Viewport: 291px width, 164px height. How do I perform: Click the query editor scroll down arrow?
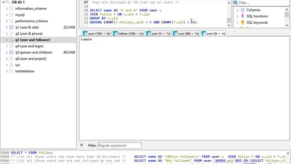pyautogui.click(x=229, y=26)
